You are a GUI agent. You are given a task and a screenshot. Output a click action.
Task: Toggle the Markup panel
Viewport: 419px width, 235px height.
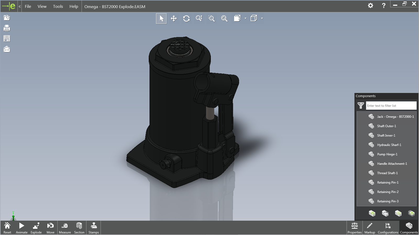pyautogui.click(x=370, y=228)
